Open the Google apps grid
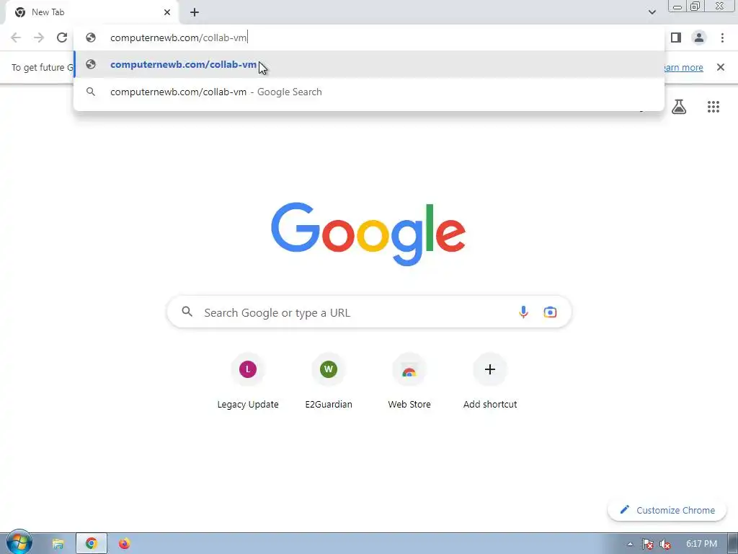Screen dimensions: 738x554 pyautogui.click(x=713, y=107)
